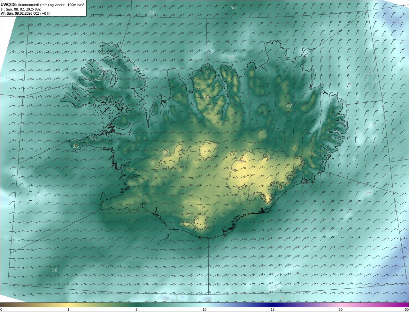This screenshot has height=312, width=409.
Task: Click the colorbar tick label 0
Action: 1,310
